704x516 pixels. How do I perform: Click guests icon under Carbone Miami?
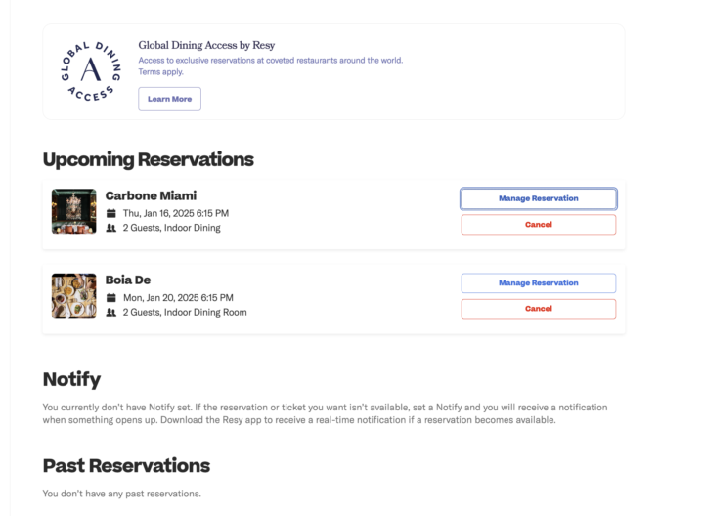[x=110, y=228]
